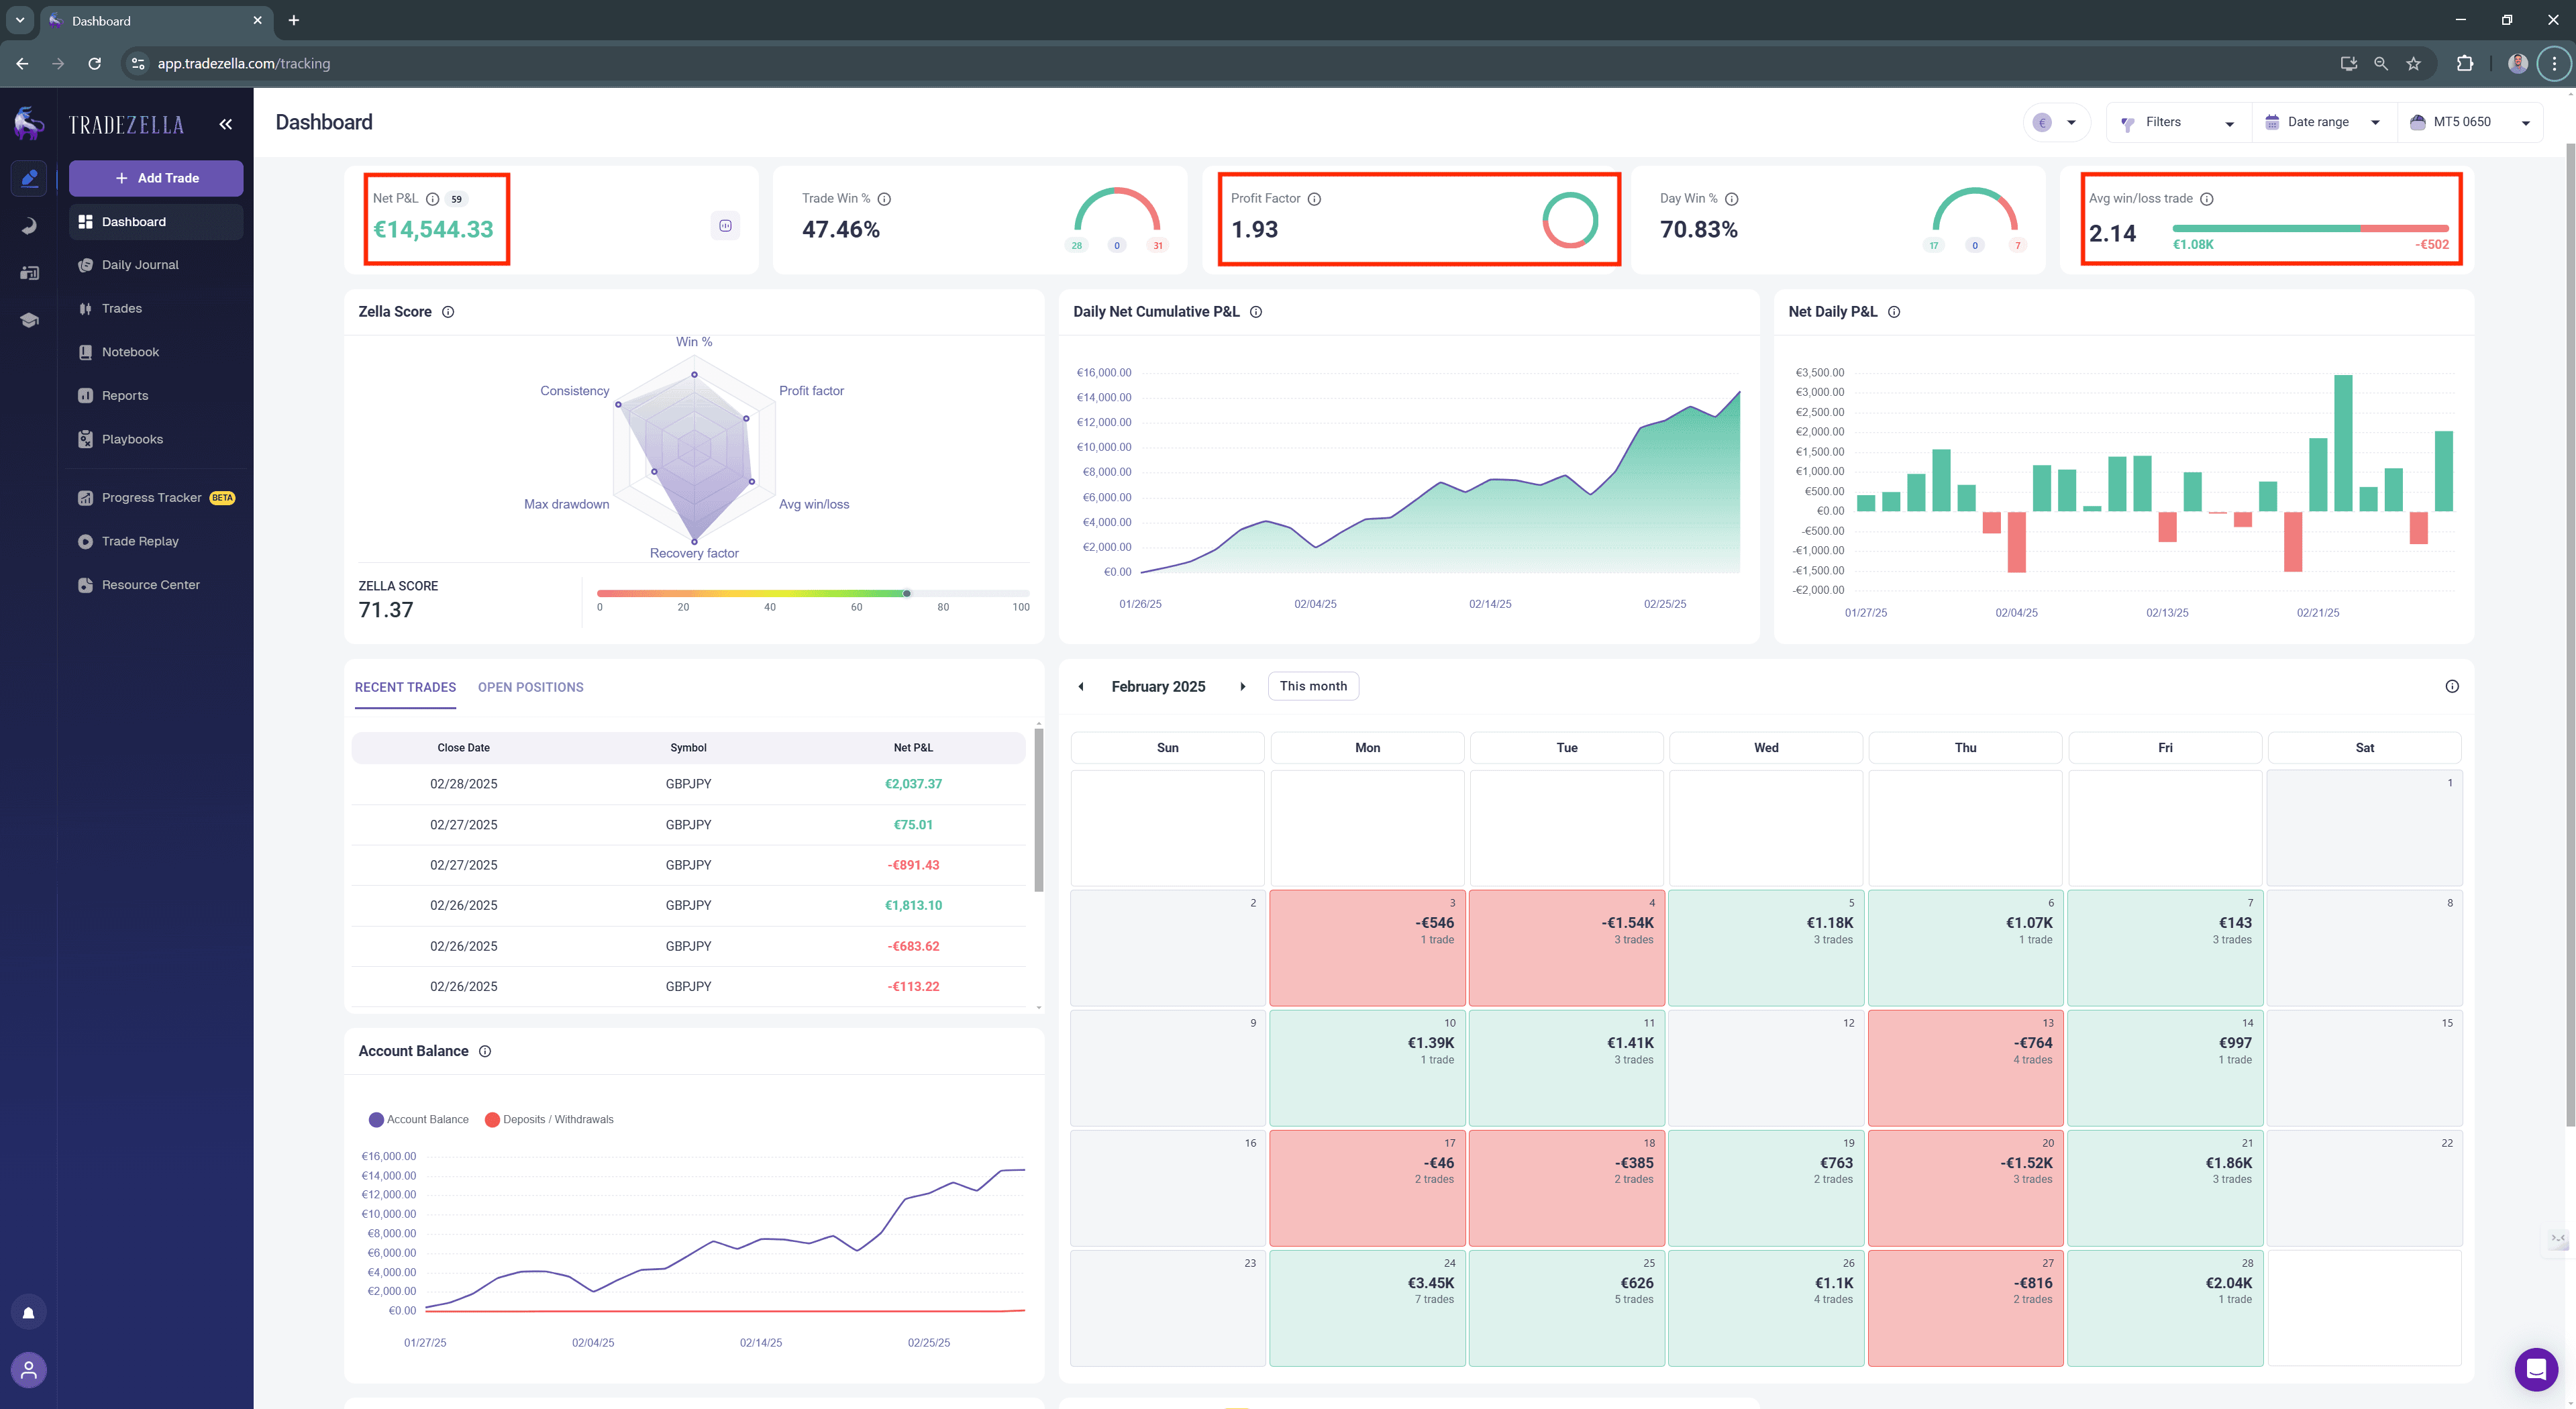Screen dimensions: 2576x1409
Task: Click the TradeZella logo icon
Action: (x=29, y=124)
